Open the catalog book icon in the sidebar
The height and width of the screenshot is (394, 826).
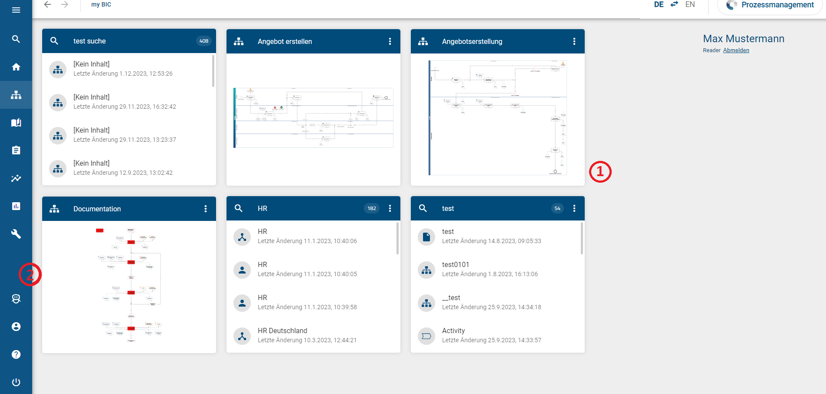16,123
